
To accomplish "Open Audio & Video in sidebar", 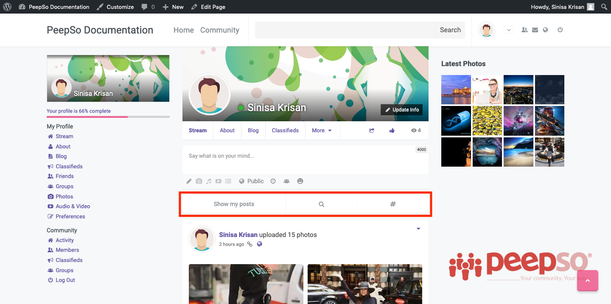I will click(73, 206).
